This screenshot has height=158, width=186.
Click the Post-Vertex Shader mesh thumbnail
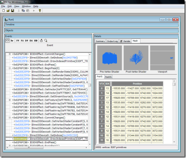point(136,58)
